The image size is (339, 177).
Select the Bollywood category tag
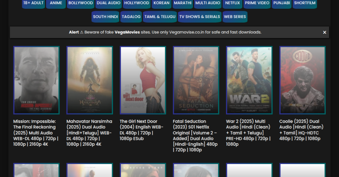(x=80, y=3)
